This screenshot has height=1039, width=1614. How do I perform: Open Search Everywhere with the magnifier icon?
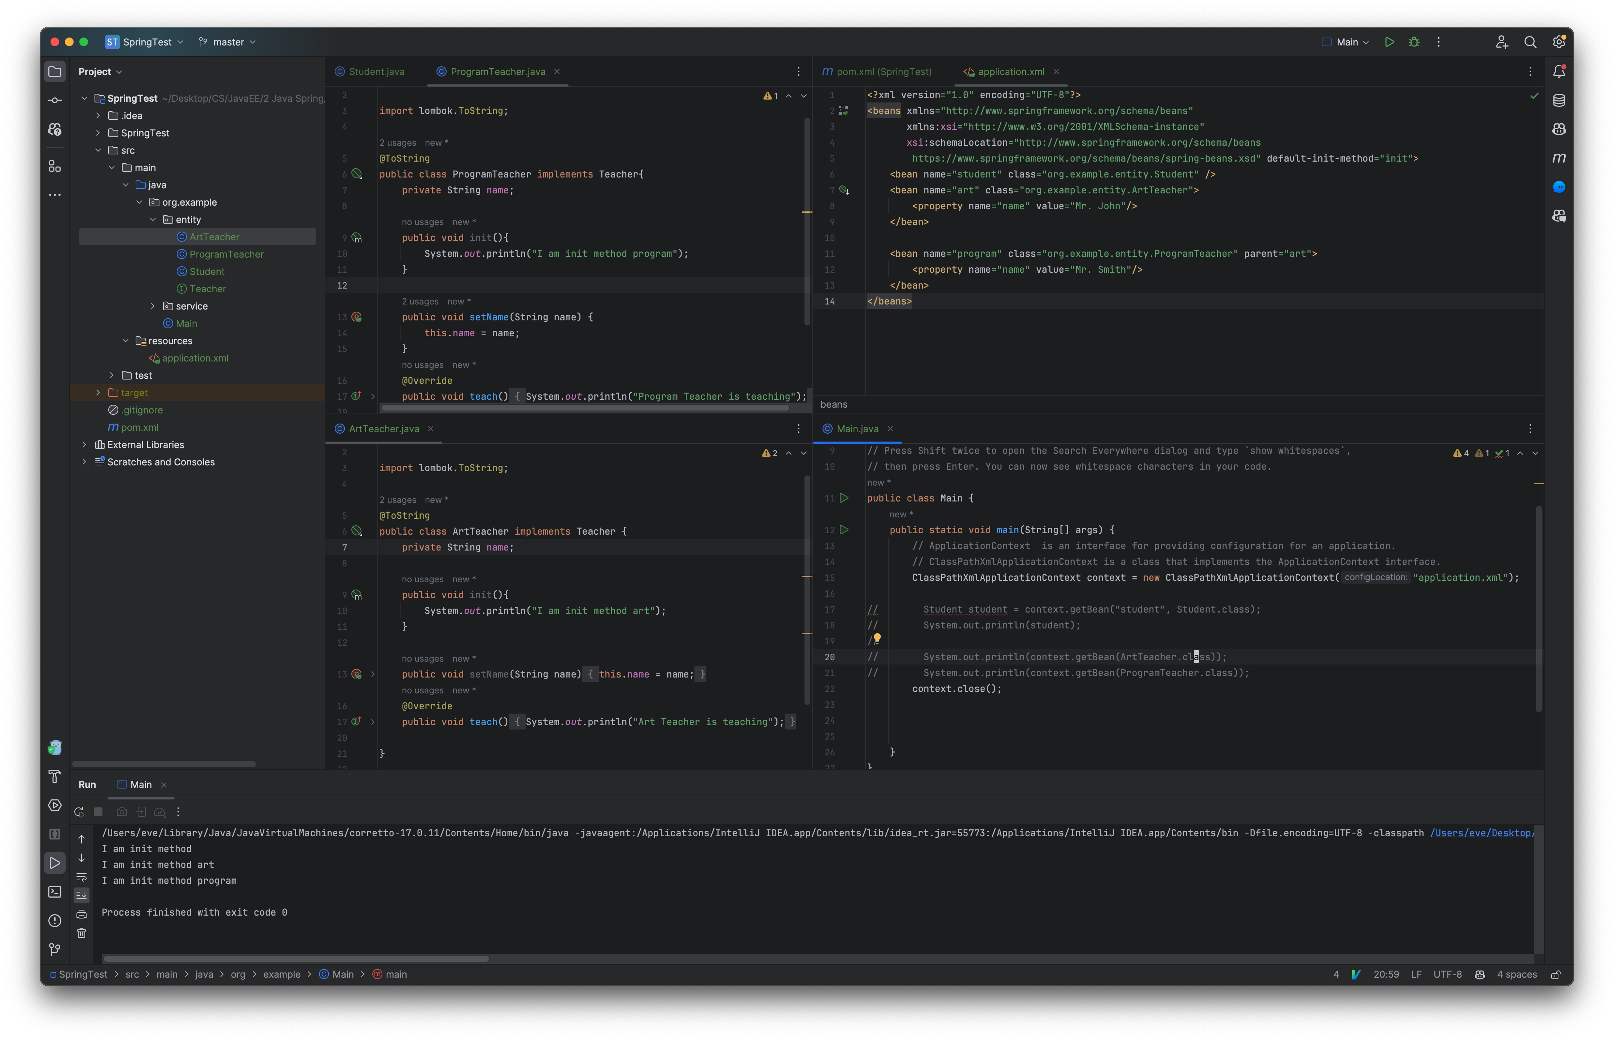[x=1530, y=42]
